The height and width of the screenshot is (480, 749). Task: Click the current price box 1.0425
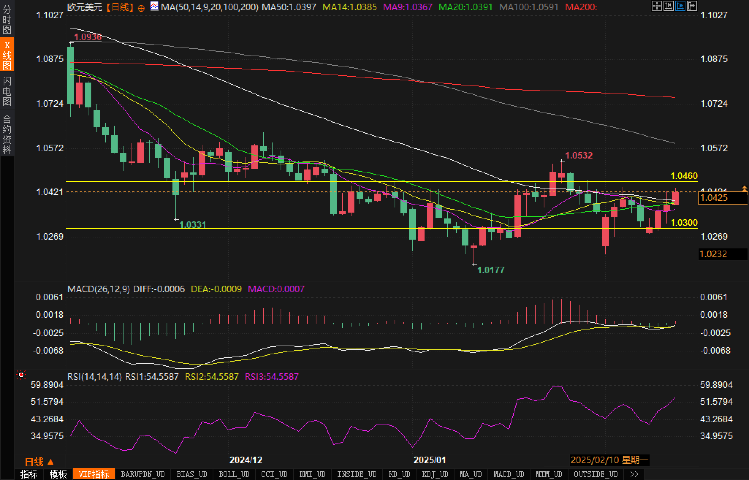point(723,198)
